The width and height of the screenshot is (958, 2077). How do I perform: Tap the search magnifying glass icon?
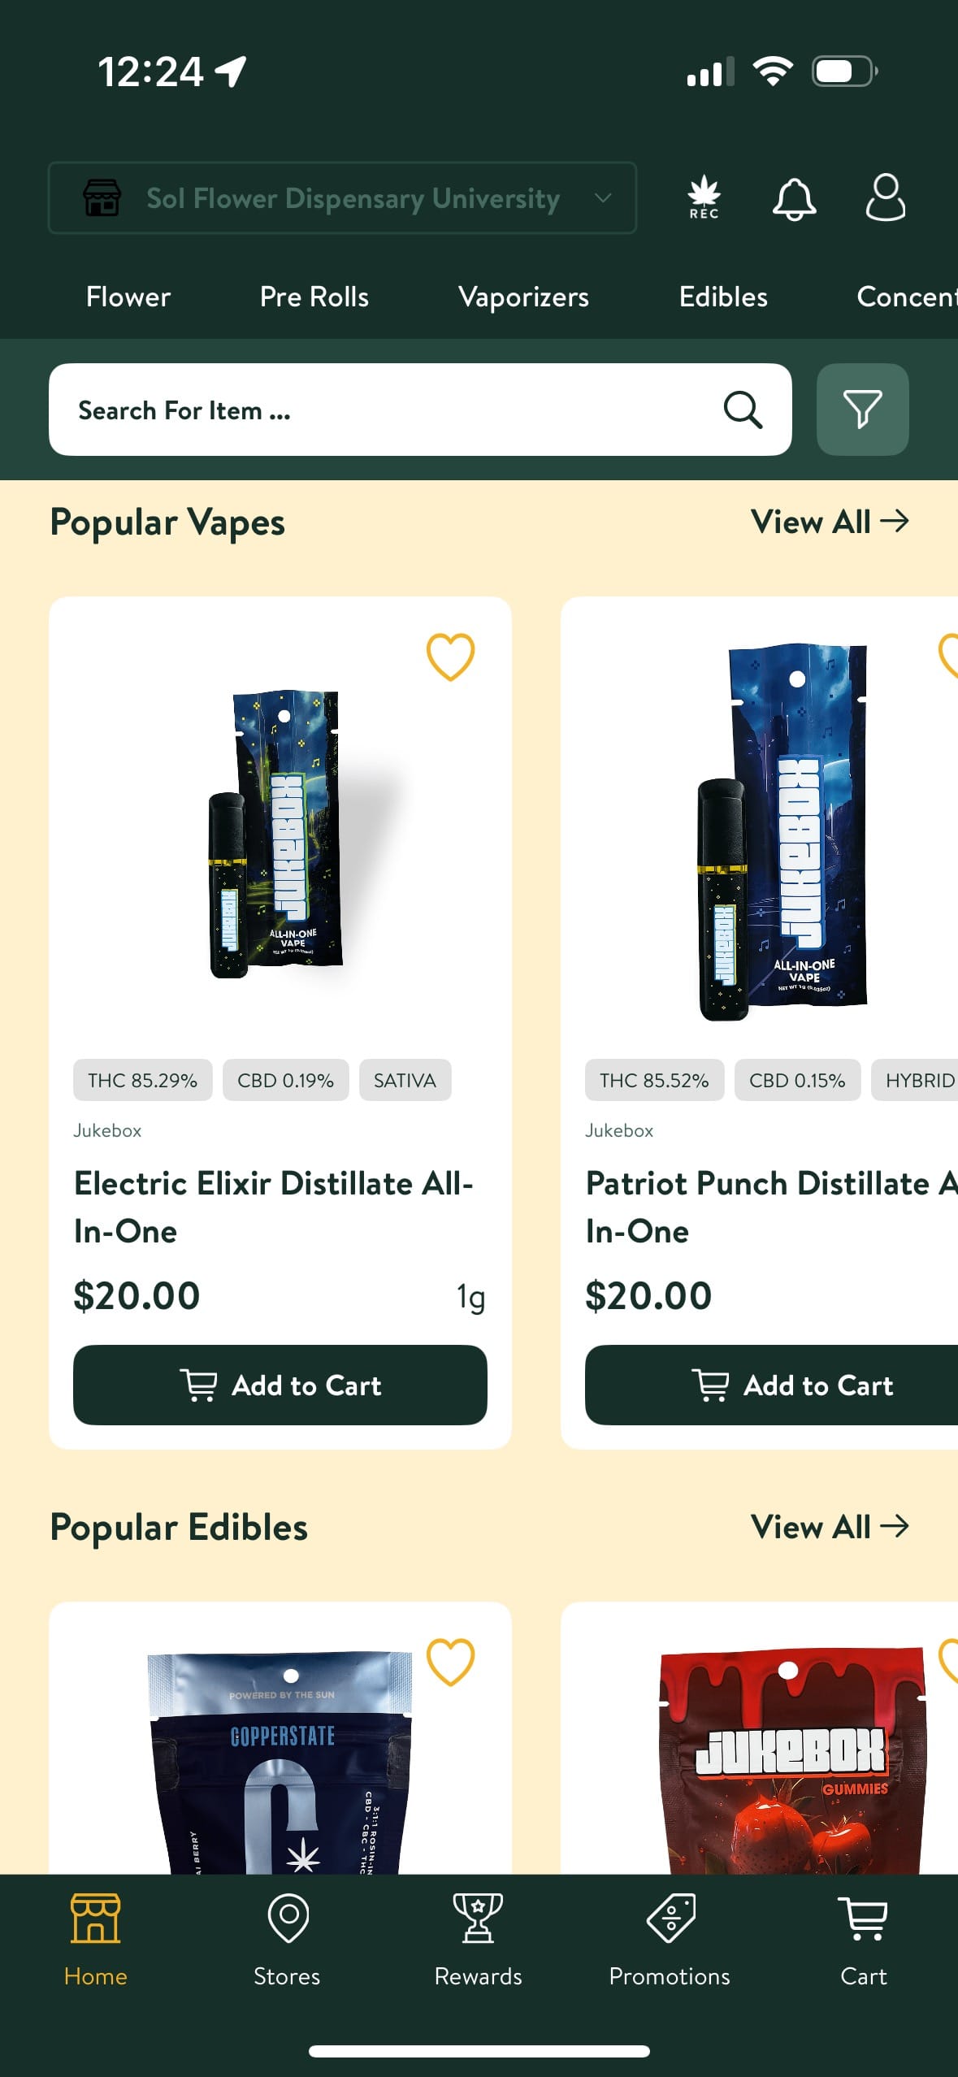tap(743, 410)
